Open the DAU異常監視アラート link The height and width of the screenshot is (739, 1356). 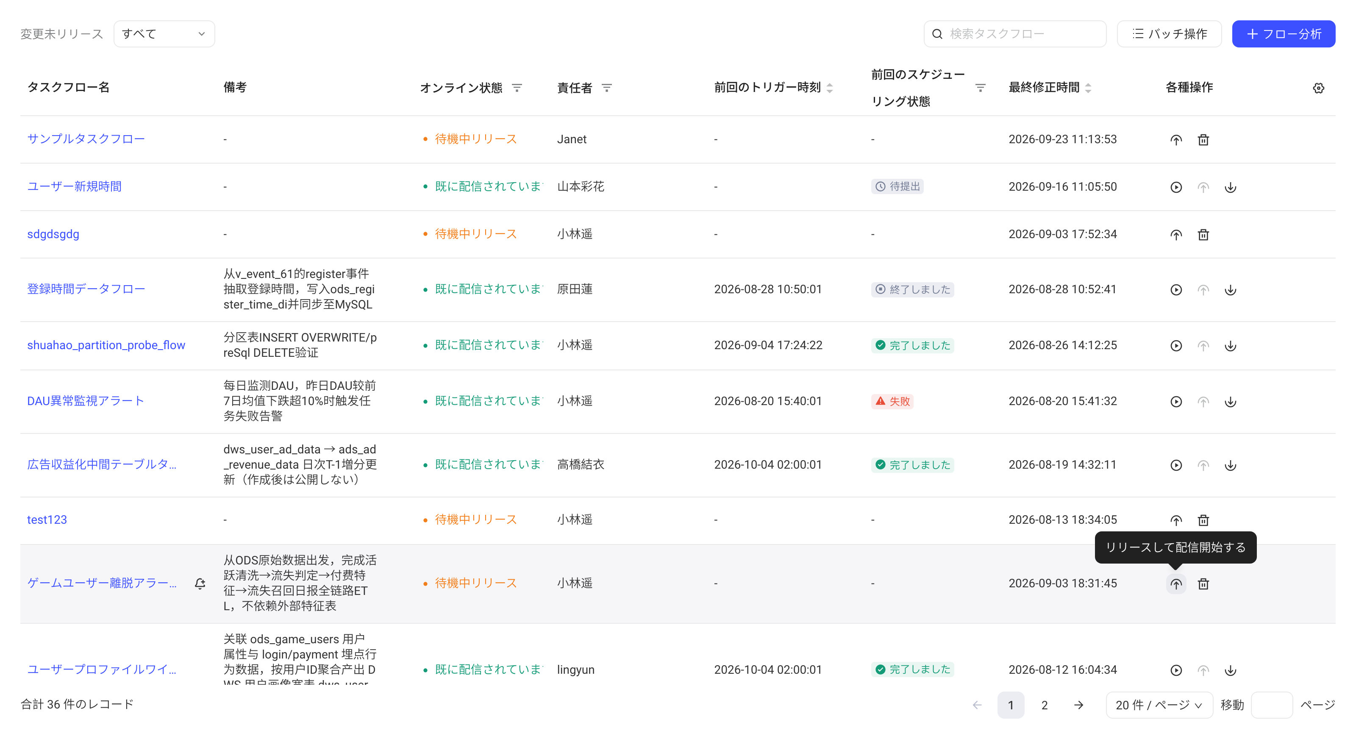pyautogui.click(x=85, y=401)
